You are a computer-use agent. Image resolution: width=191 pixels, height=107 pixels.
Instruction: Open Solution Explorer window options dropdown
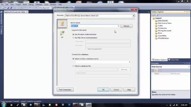click(x=185, y=12)
